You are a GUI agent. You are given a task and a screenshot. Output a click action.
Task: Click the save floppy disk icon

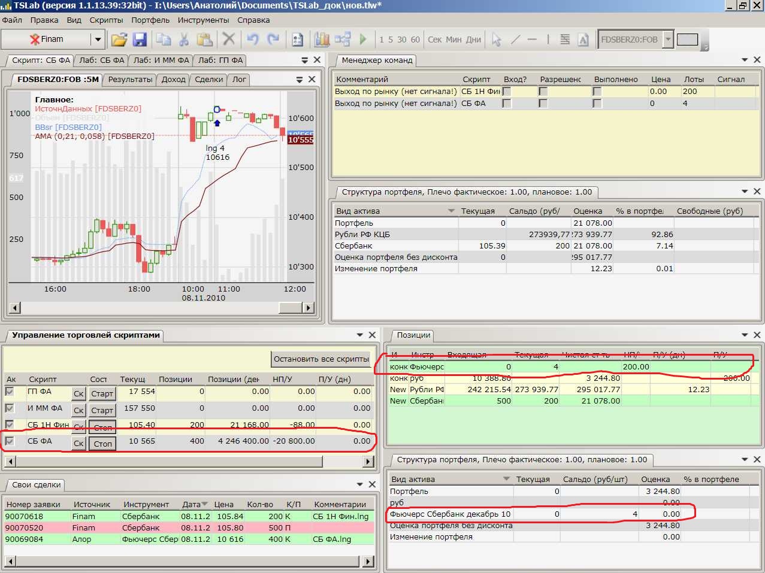point(140,40)
